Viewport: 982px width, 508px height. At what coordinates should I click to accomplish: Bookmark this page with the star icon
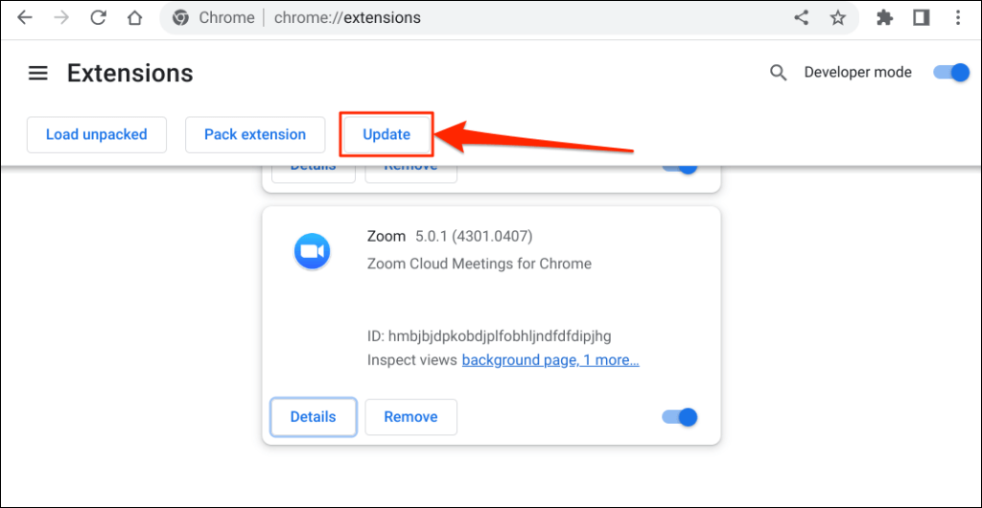[837, 18]
